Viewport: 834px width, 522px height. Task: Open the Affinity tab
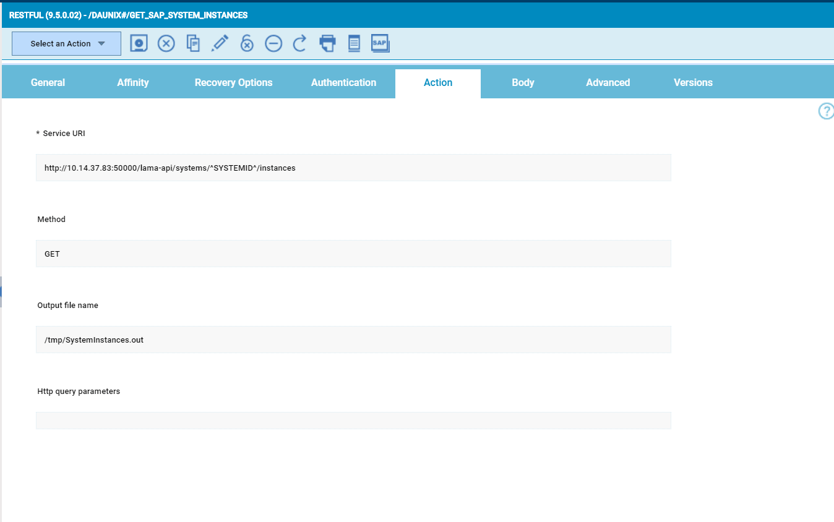click(133, 83)
